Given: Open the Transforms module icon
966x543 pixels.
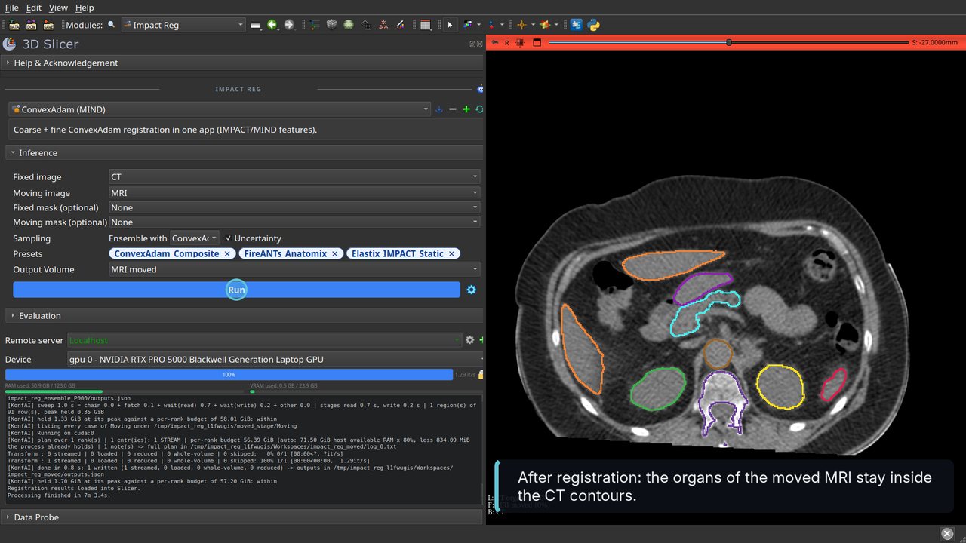Looking at the screenshot, I should 366,25.
